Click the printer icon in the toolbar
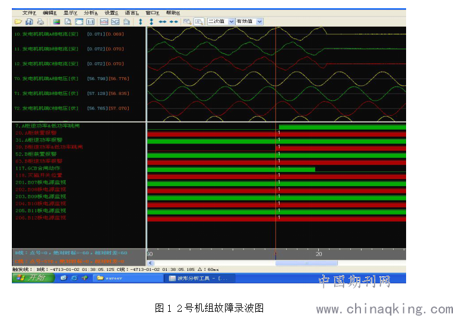This screenshot has height=316, width=453. point(40,22)
